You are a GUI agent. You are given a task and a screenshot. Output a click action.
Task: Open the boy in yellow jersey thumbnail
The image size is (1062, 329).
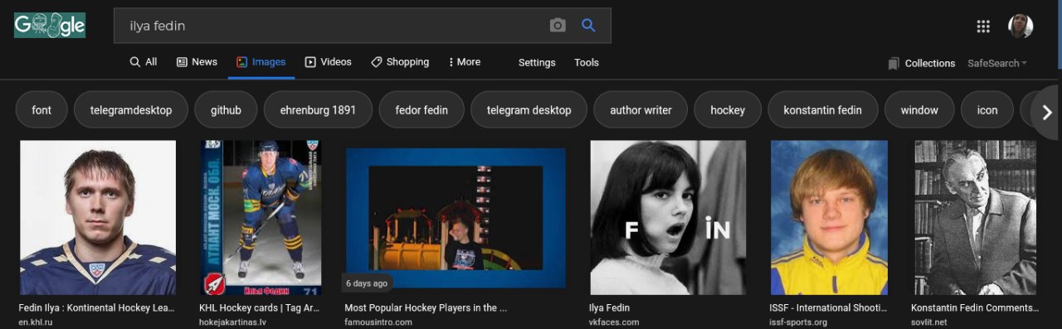pyautogui.click(x=829, y=217)
